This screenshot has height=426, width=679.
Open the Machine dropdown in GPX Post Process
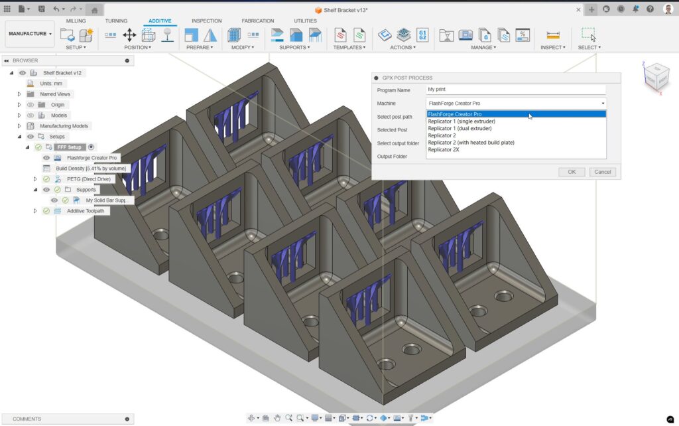601,103
